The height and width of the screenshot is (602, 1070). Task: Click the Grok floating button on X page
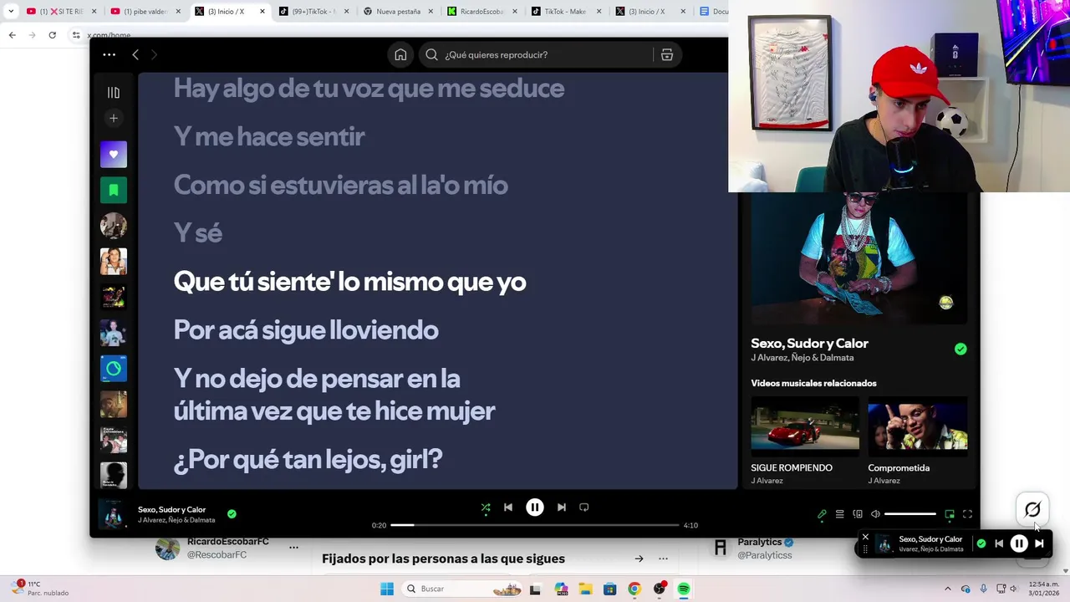click(1032, 509)
